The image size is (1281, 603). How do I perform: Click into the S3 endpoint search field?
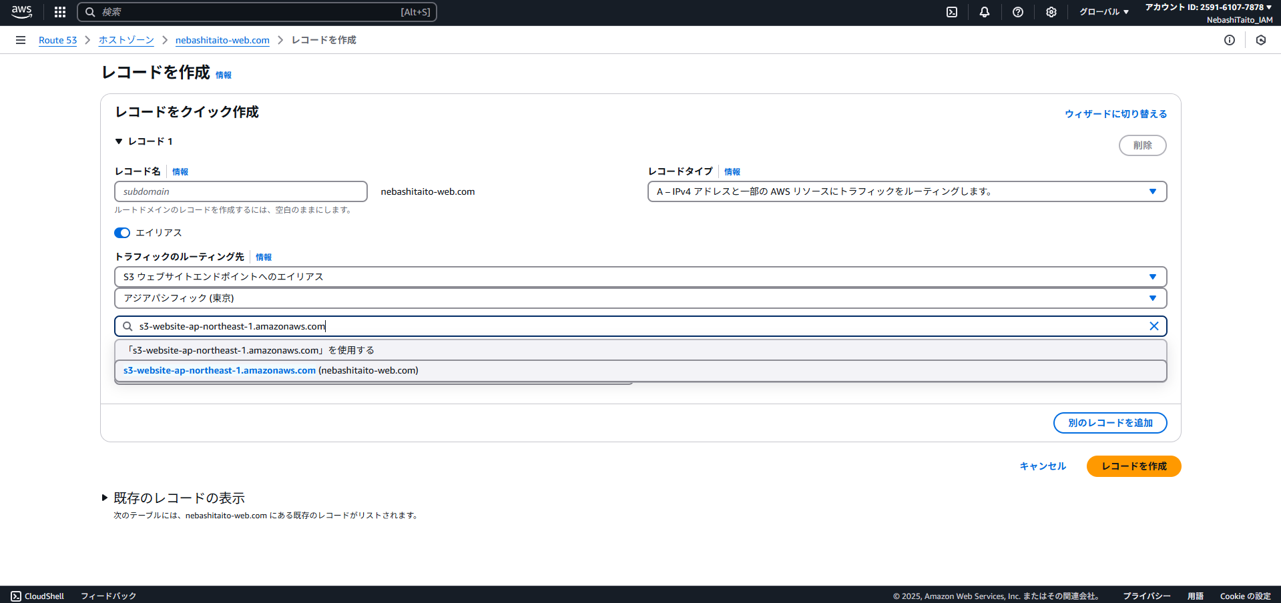[x=640, y=326]
